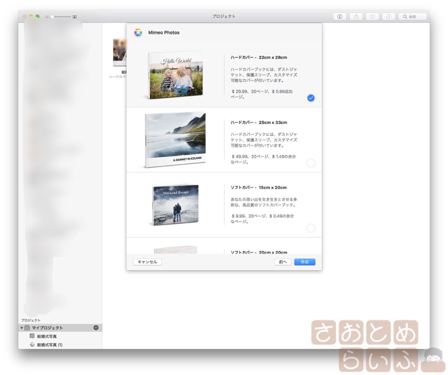The height and width of the screenshot is (375, 448).
Task: Click the Info toolbar icon
Action: pos(339,17)
